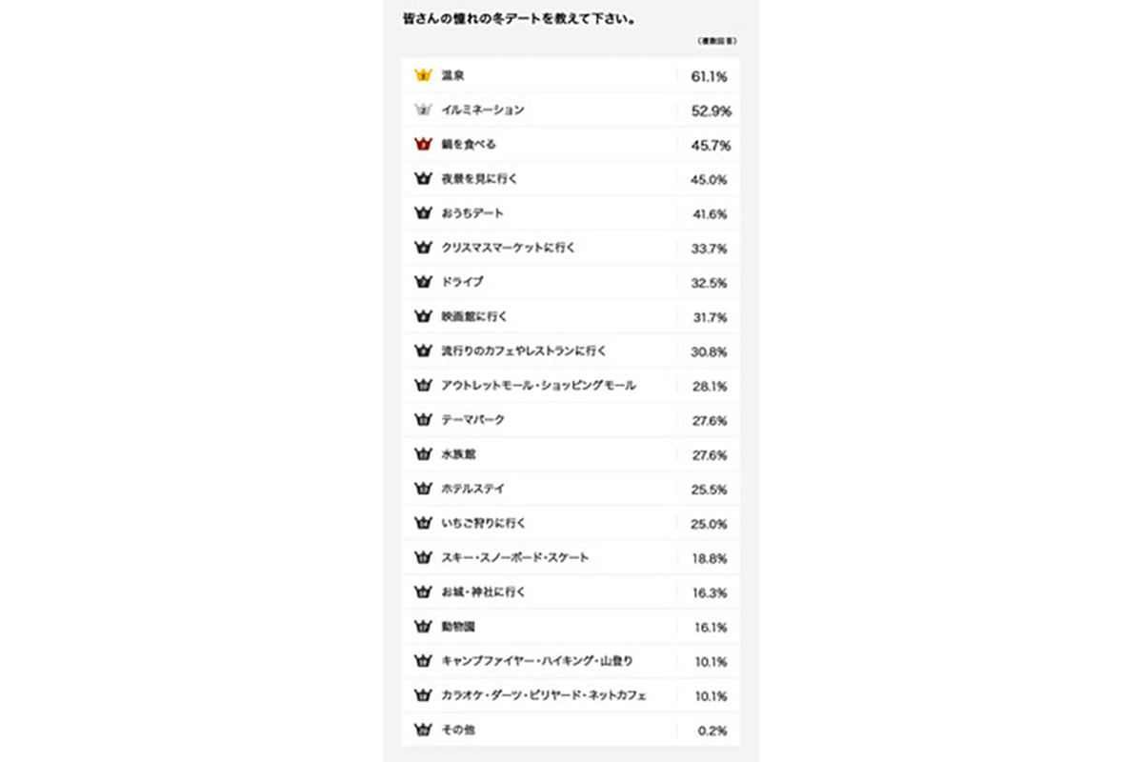The width and height of the screenshot is (1143, 762).
Task: Click the アウトレットモール・ショッピングモール label
Action: (x=538, y=386)
